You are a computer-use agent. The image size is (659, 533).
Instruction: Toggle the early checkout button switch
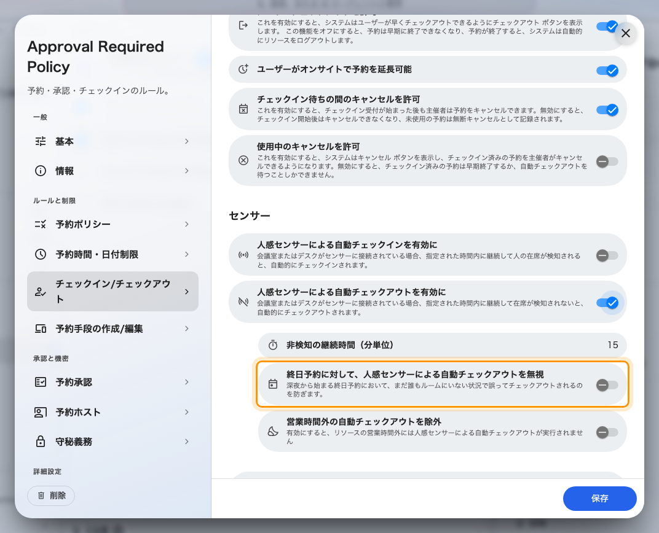click(x=607, y=26)
